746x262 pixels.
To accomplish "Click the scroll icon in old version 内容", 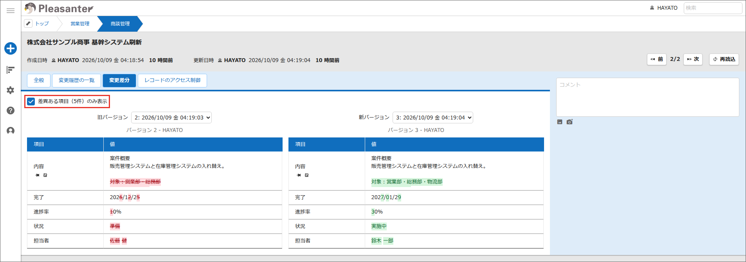I will [45, 175].
